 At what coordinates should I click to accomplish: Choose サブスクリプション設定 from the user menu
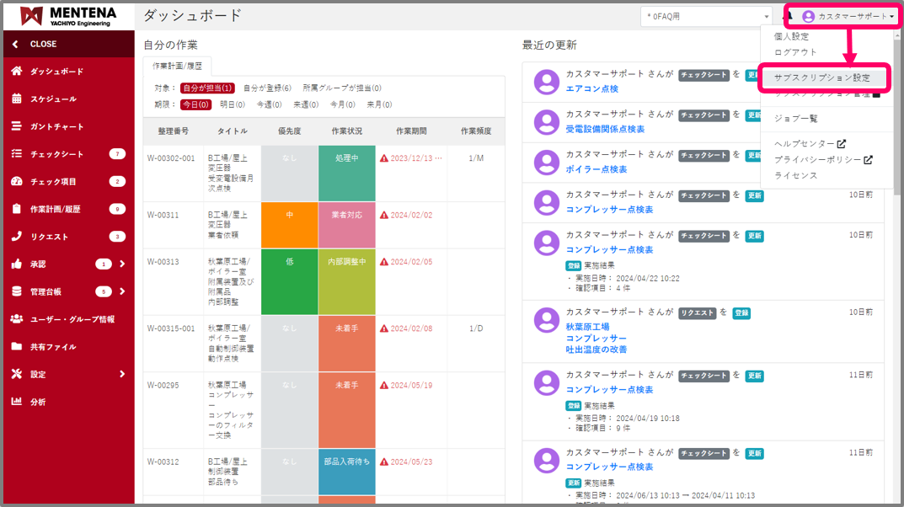pos(821,77)
